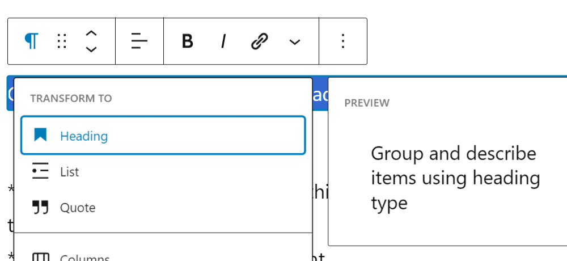Transform the block to Quote
The height and width of the screenshot is (261, 567).
click(x=78, y=208)
